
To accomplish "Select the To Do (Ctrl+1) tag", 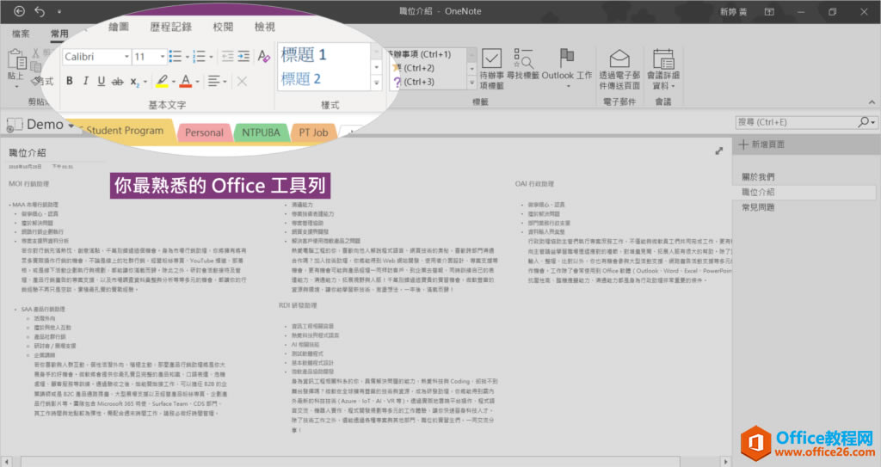I will pos(422,54).
